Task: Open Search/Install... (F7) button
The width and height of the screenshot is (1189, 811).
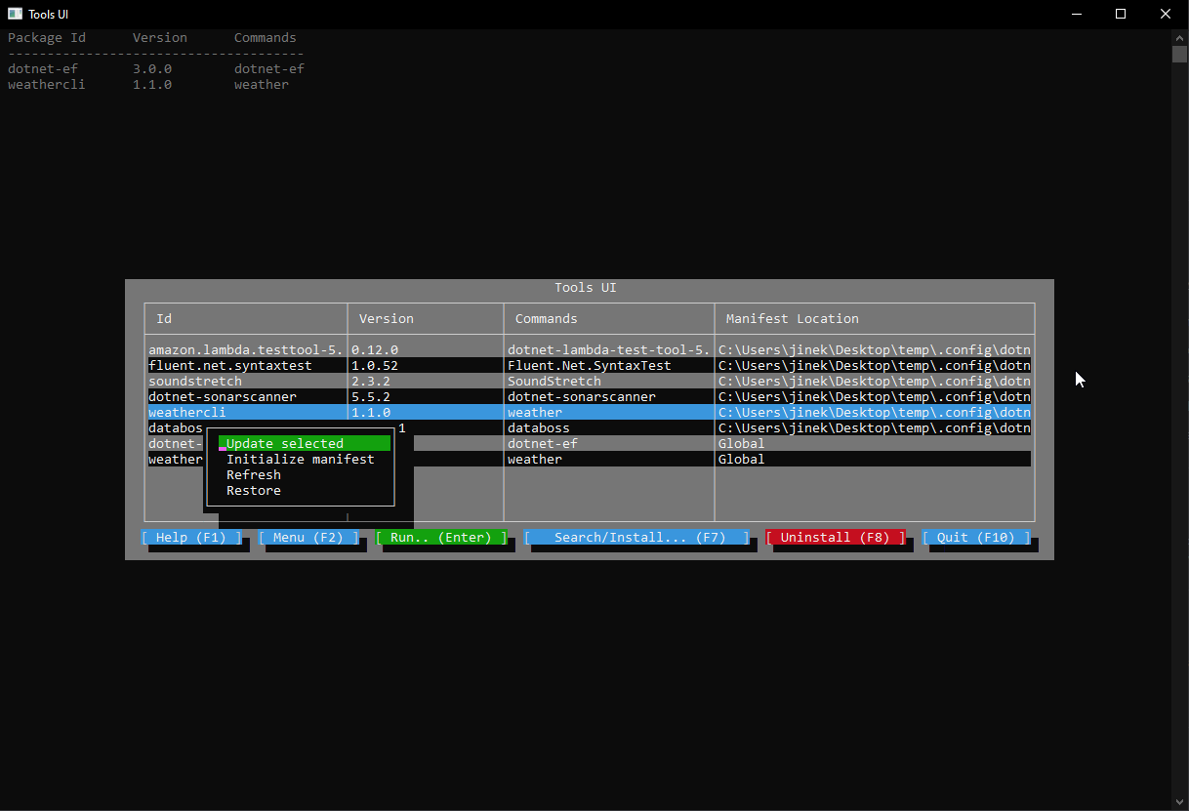Action: tap(636, 537)
